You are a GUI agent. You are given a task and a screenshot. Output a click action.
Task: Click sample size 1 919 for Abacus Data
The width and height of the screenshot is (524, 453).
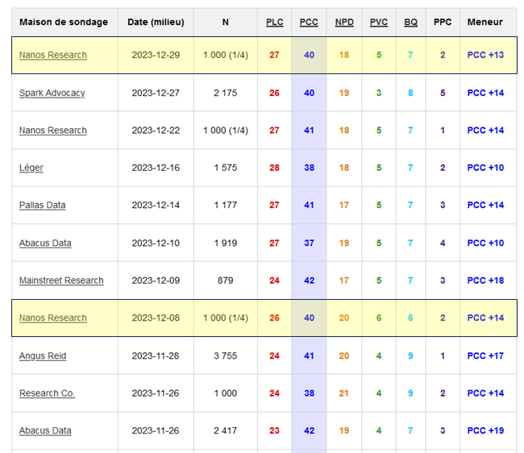pos(226,243)
